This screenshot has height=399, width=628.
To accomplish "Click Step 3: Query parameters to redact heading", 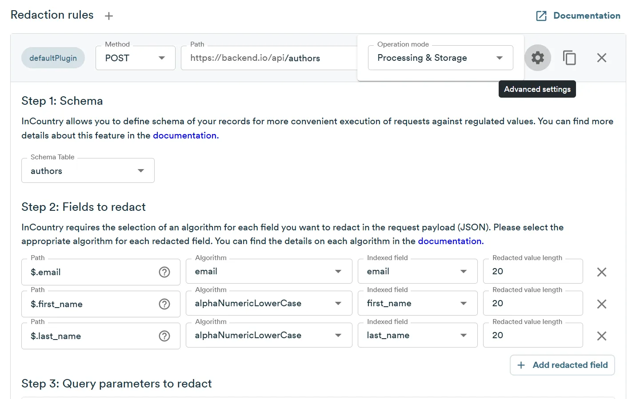I will coord(116,383).
